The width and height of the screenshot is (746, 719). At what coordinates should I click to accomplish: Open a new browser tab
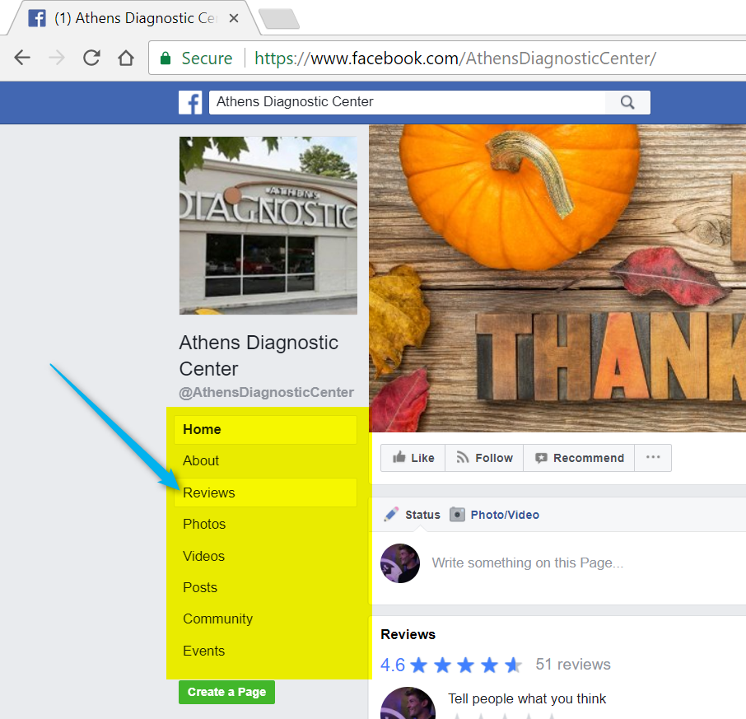[279, 19]
